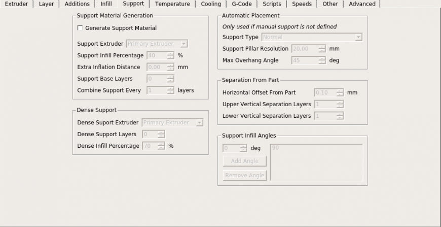Click the Support Base Layers spinner arrows
This screenshot has height=227, width=441.
click(170, 79)
